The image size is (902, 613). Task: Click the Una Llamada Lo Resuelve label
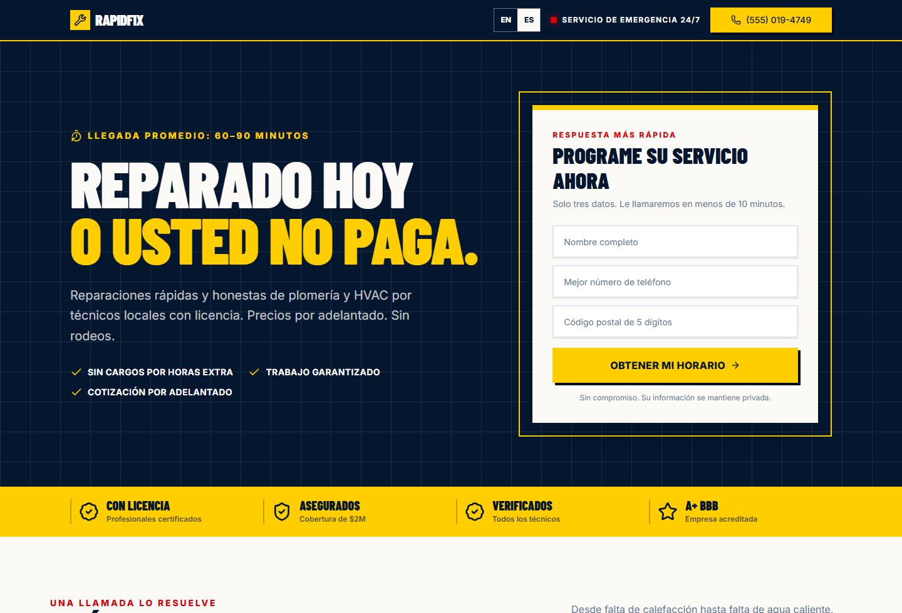click(133, 603)
